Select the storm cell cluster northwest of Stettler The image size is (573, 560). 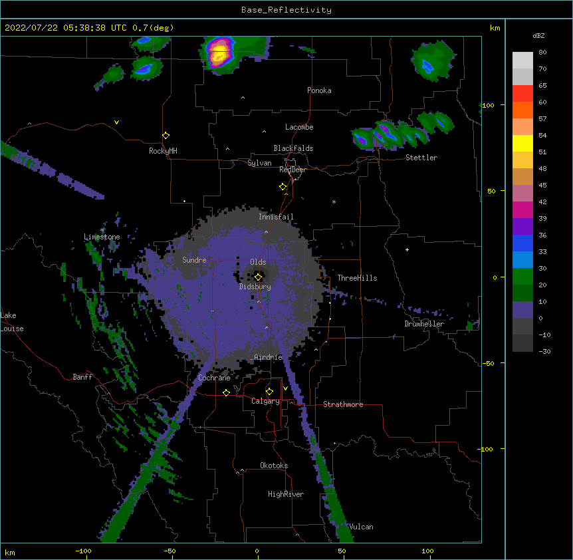pyautogui.click(x=389, y=135)
